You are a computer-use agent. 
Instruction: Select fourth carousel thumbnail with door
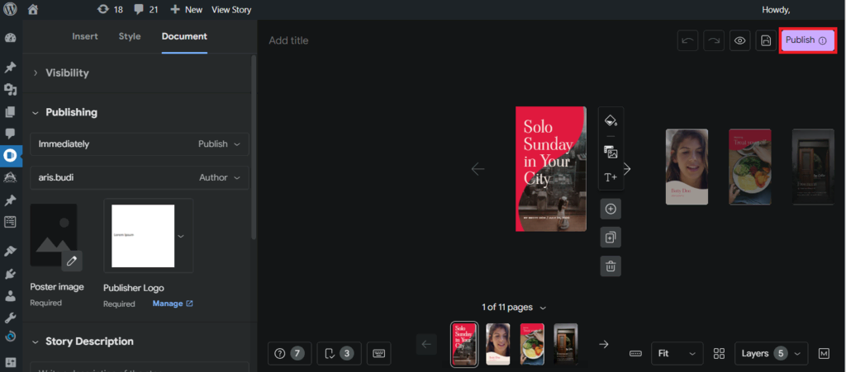coord(565,345)
